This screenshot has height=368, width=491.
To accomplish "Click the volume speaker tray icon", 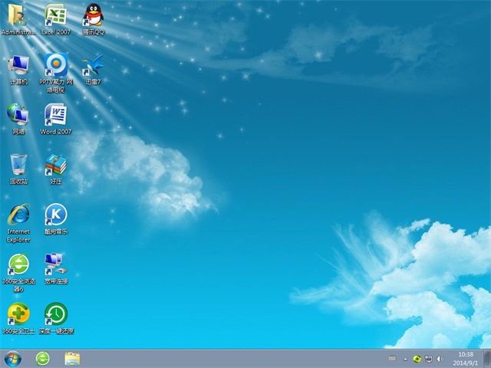I will click(x=440, y=358).
